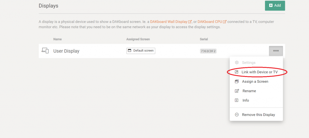This screenshot has width=309, height=138.
Task: Click the Displays section heading
Action: [x=49, y=6]
